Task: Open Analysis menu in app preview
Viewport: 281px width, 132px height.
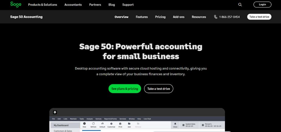Action: (x=90, y=119)
